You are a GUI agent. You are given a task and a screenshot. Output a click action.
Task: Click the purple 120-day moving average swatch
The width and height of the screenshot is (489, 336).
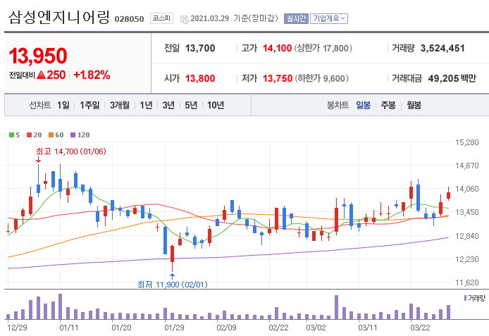click(x=73, y=135)
